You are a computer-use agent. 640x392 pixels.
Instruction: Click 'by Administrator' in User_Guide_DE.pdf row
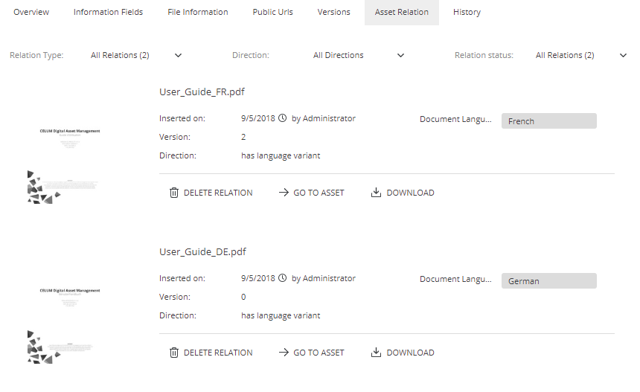(x=323, y=278)
